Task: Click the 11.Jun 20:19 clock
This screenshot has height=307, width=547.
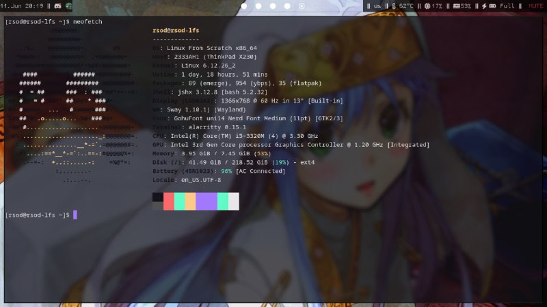Action: click(x=22, y=6)
